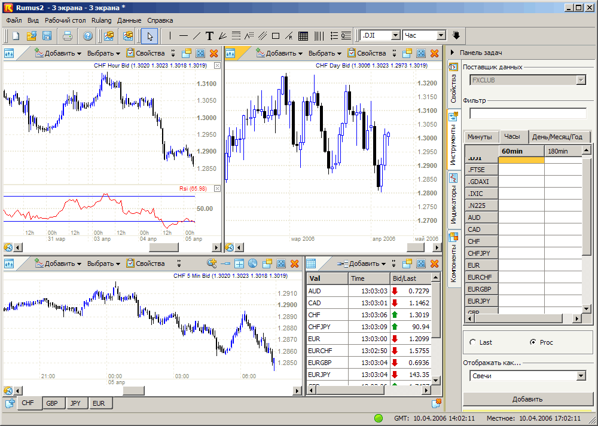Click Свойства button on CHF Day chart
598x426 pixels.
pyautogui.click(x=367, y=53)
